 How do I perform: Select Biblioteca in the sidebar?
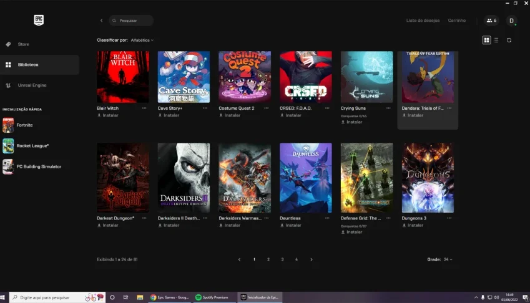(39, 65)
